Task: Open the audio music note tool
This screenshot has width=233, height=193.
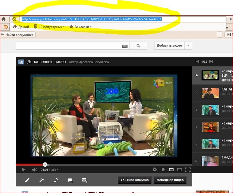Action: click(56, 180)
